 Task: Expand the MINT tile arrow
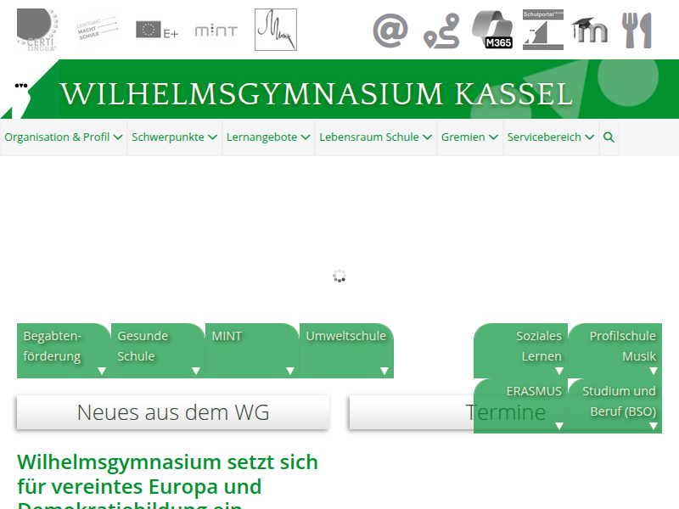pyautogui.click(x=290, y=371)
